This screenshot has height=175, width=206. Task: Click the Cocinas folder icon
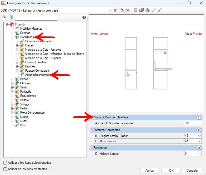click(17, 33)
